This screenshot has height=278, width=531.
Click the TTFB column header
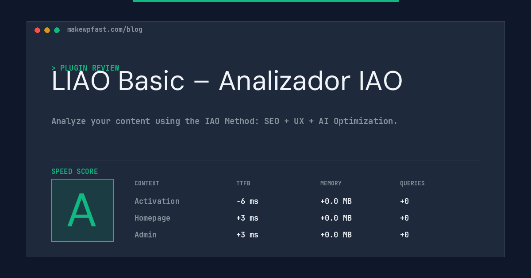click(243, 184)
